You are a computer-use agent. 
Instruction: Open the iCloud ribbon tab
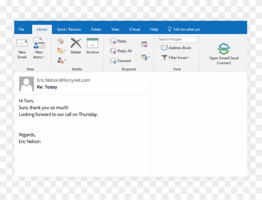(x=134, y=29)
